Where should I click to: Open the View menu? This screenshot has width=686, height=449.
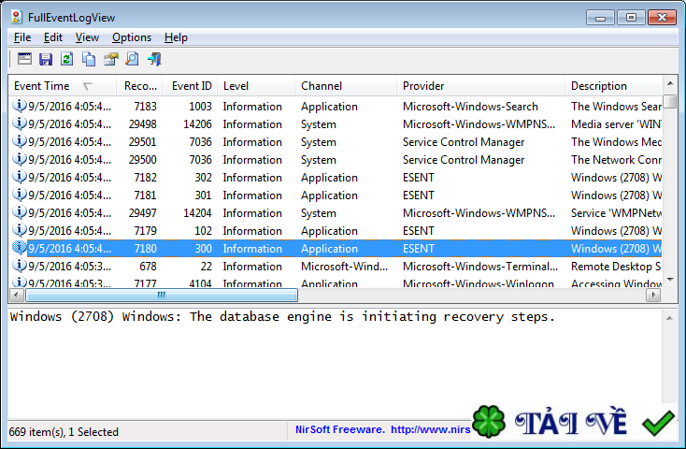87,37
